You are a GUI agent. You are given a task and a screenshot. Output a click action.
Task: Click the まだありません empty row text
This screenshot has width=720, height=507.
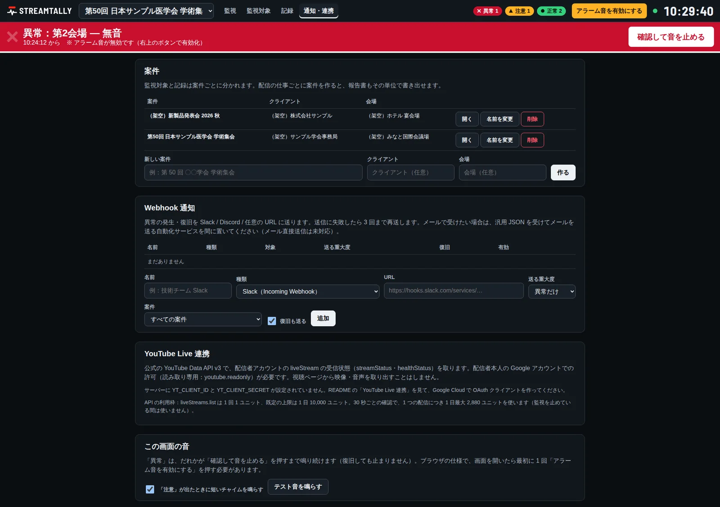click(166, 262)
